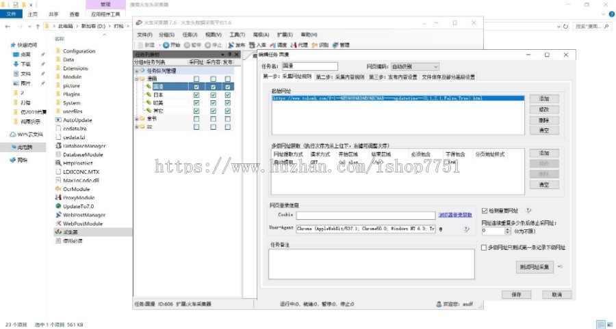Select the OcrModule file icon
Screen dimensions: 616x329
(x=58, y=189)
